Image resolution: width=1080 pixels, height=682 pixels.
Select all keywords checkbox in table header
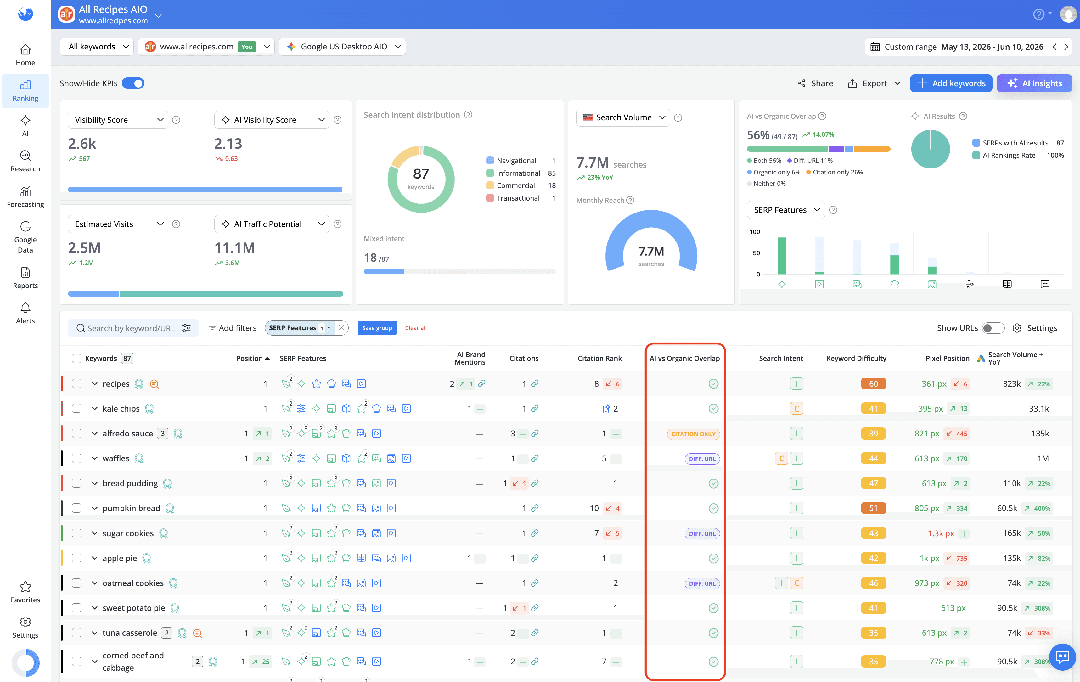tap(76, 359)
